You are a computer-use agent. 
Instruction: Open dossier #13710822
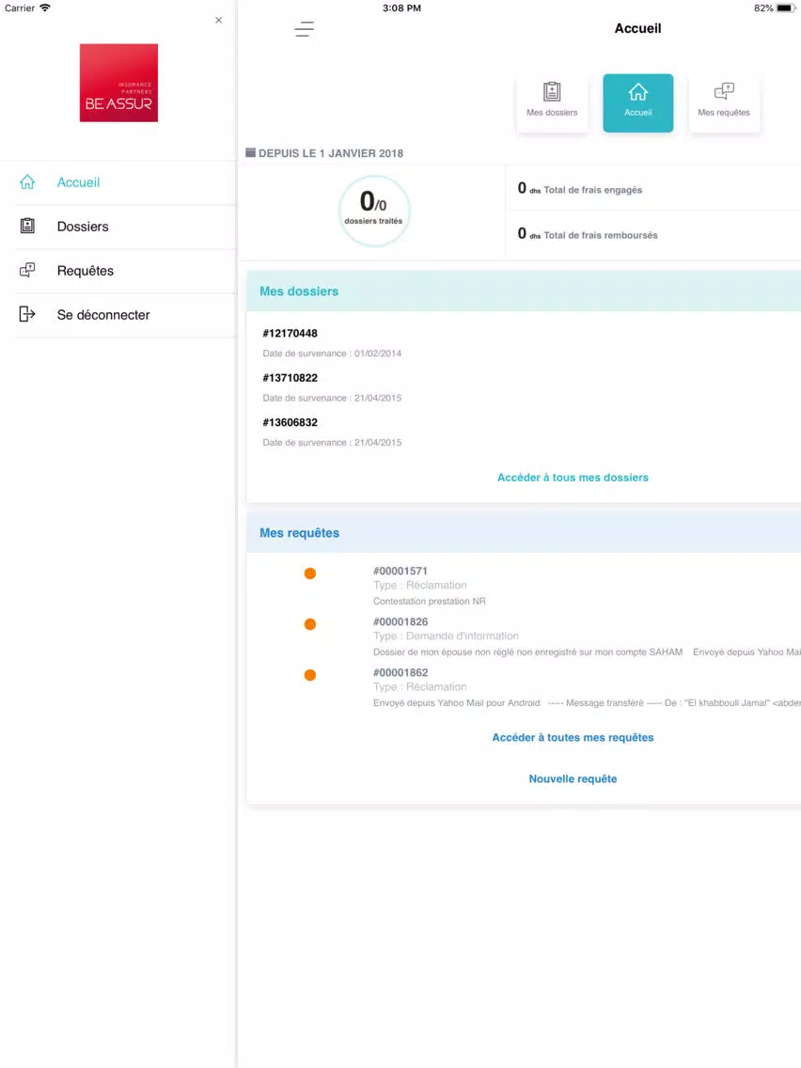point(291,377)
